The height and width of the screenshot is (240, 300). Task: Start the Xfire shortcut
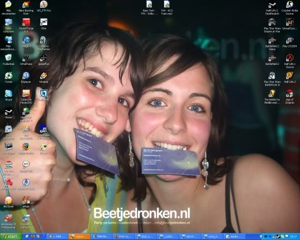[x=44, y=24]
